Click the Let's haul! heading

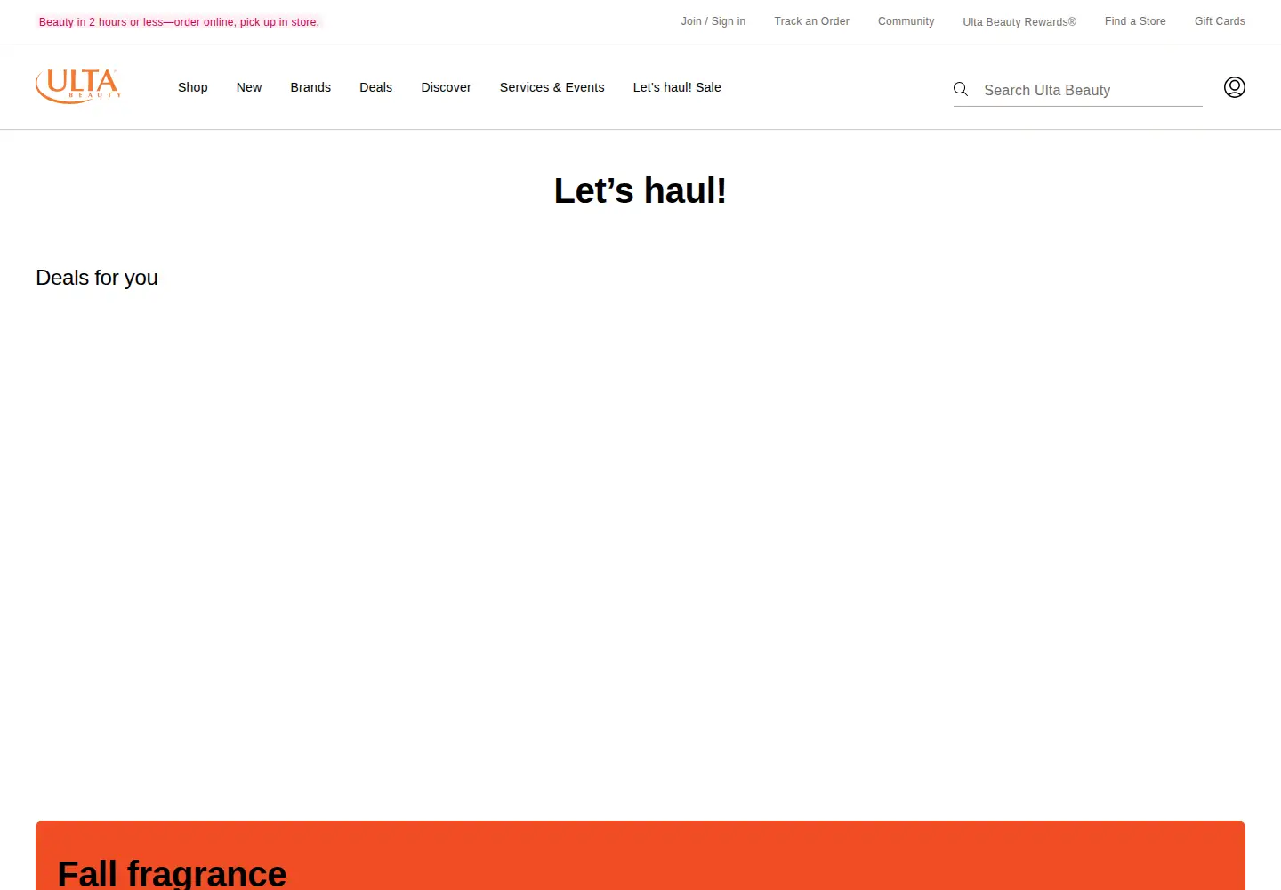[640, 190]
